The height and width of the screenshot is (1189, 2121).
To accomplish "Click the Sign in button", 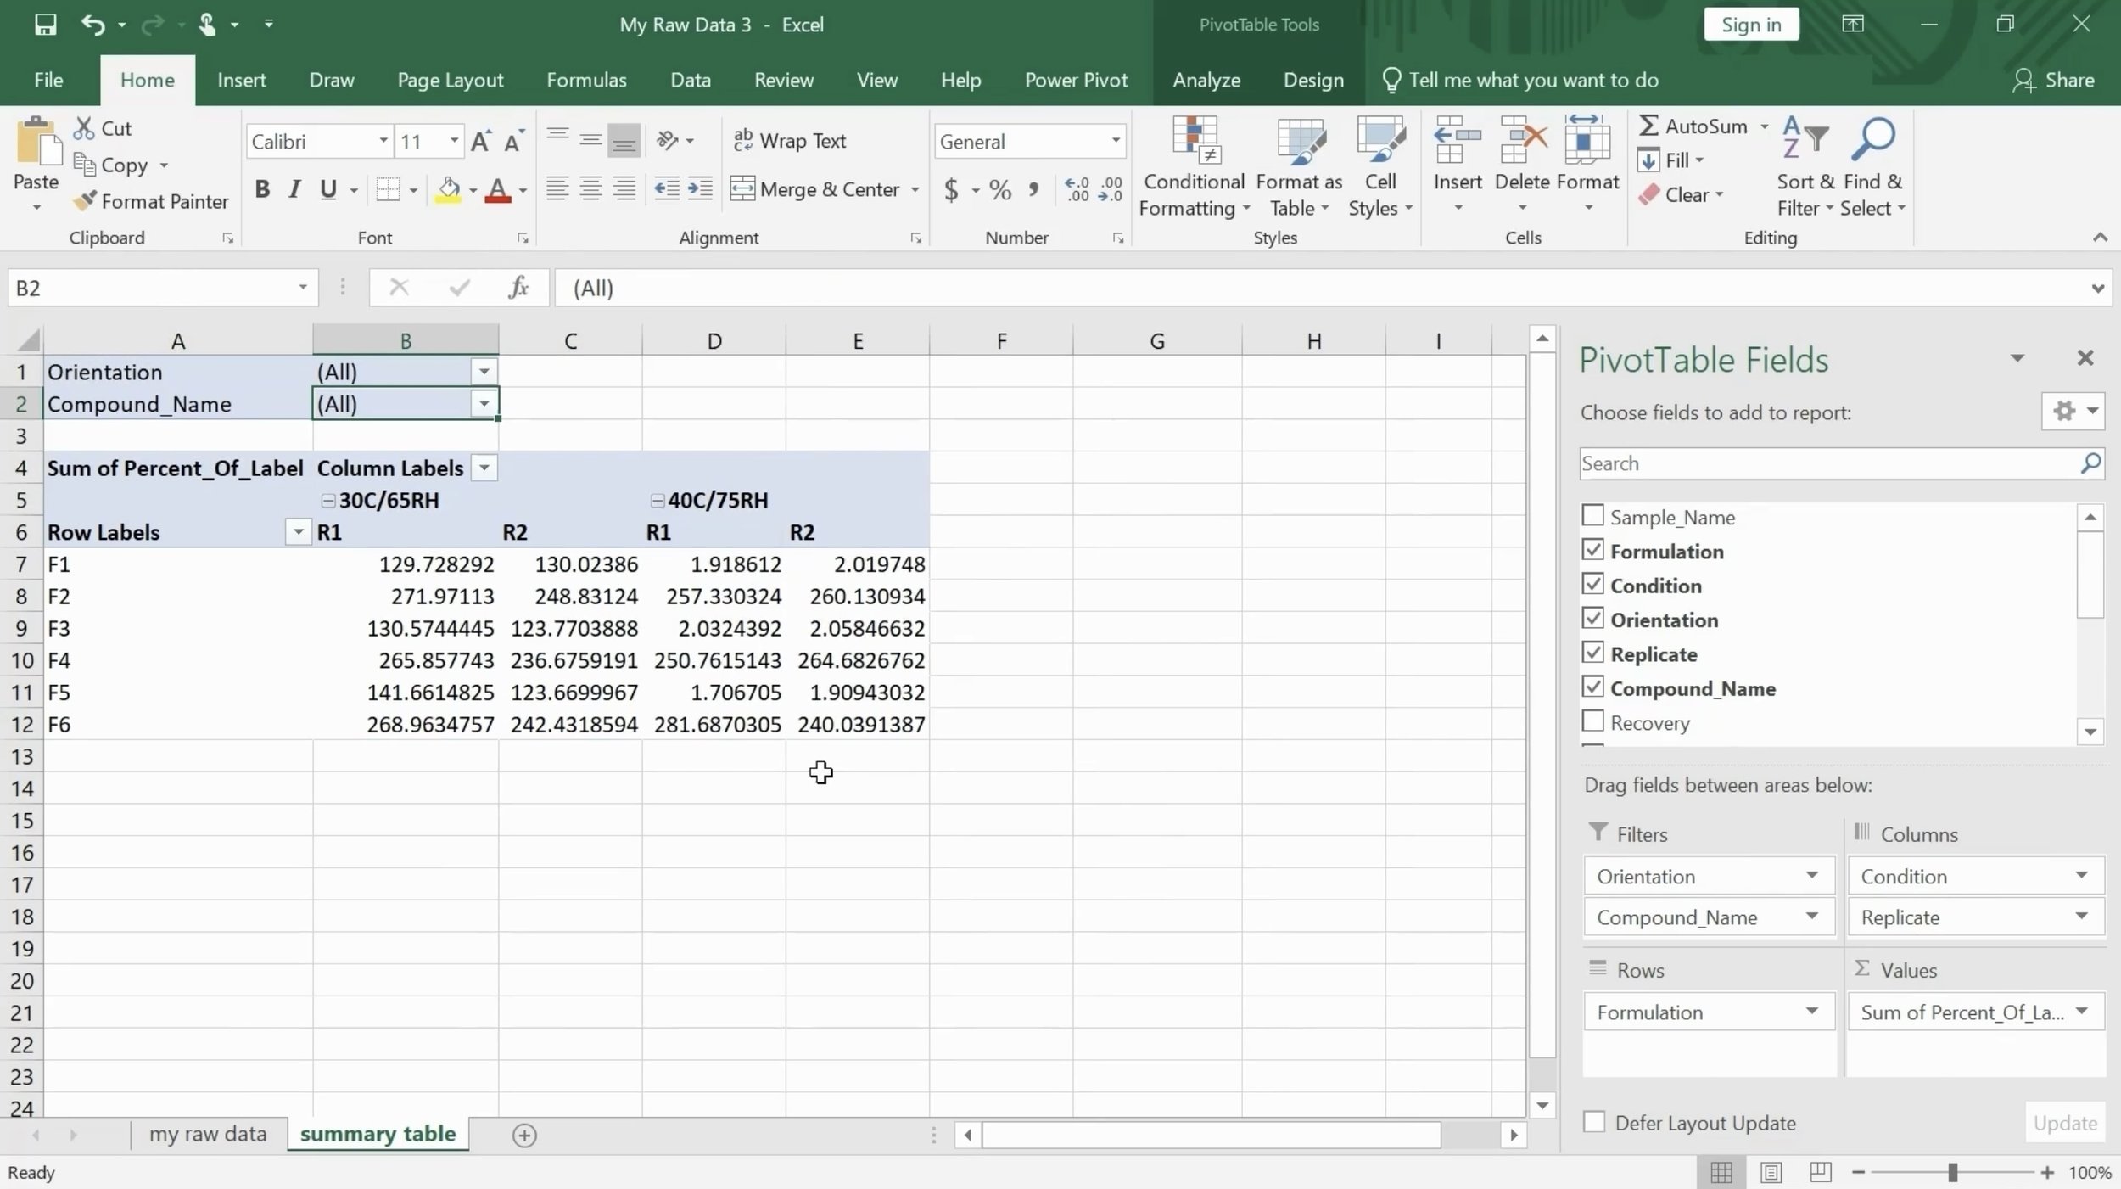I will coord(1751,25).
